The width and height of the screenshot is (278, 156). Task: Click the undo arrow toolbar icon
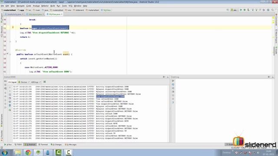pos(264,10)
